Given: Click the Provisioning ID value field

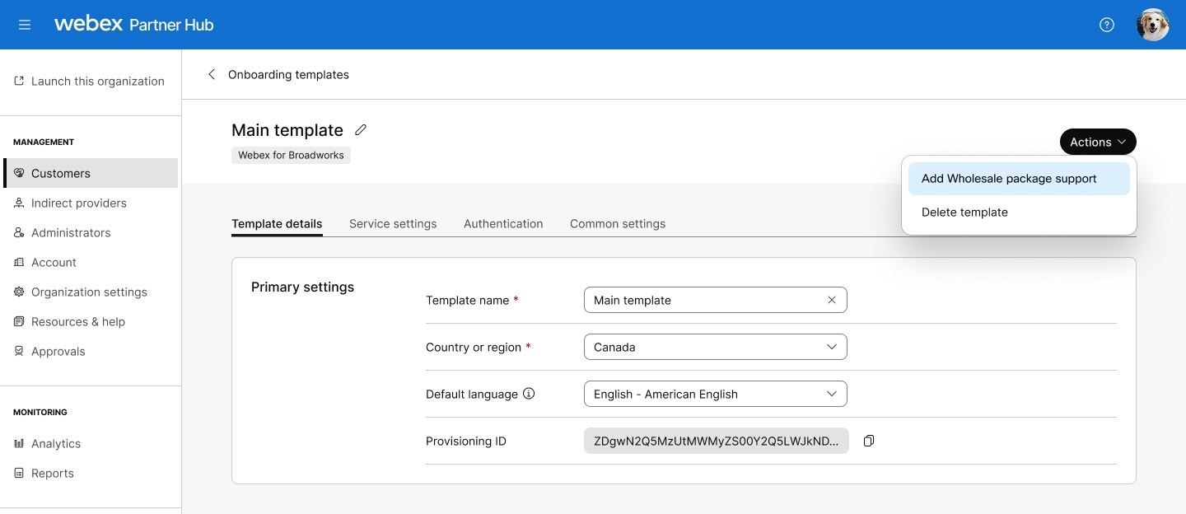Looking at the screenshot, I should tap(716, 441).
